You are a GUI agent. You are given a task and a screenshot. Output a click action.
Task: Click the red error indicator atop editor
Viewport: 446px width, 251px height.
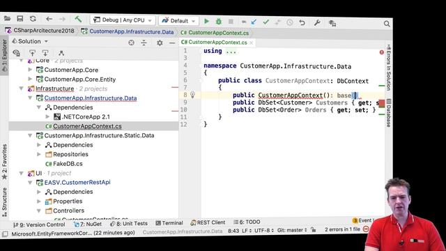[x=381, y=52]
